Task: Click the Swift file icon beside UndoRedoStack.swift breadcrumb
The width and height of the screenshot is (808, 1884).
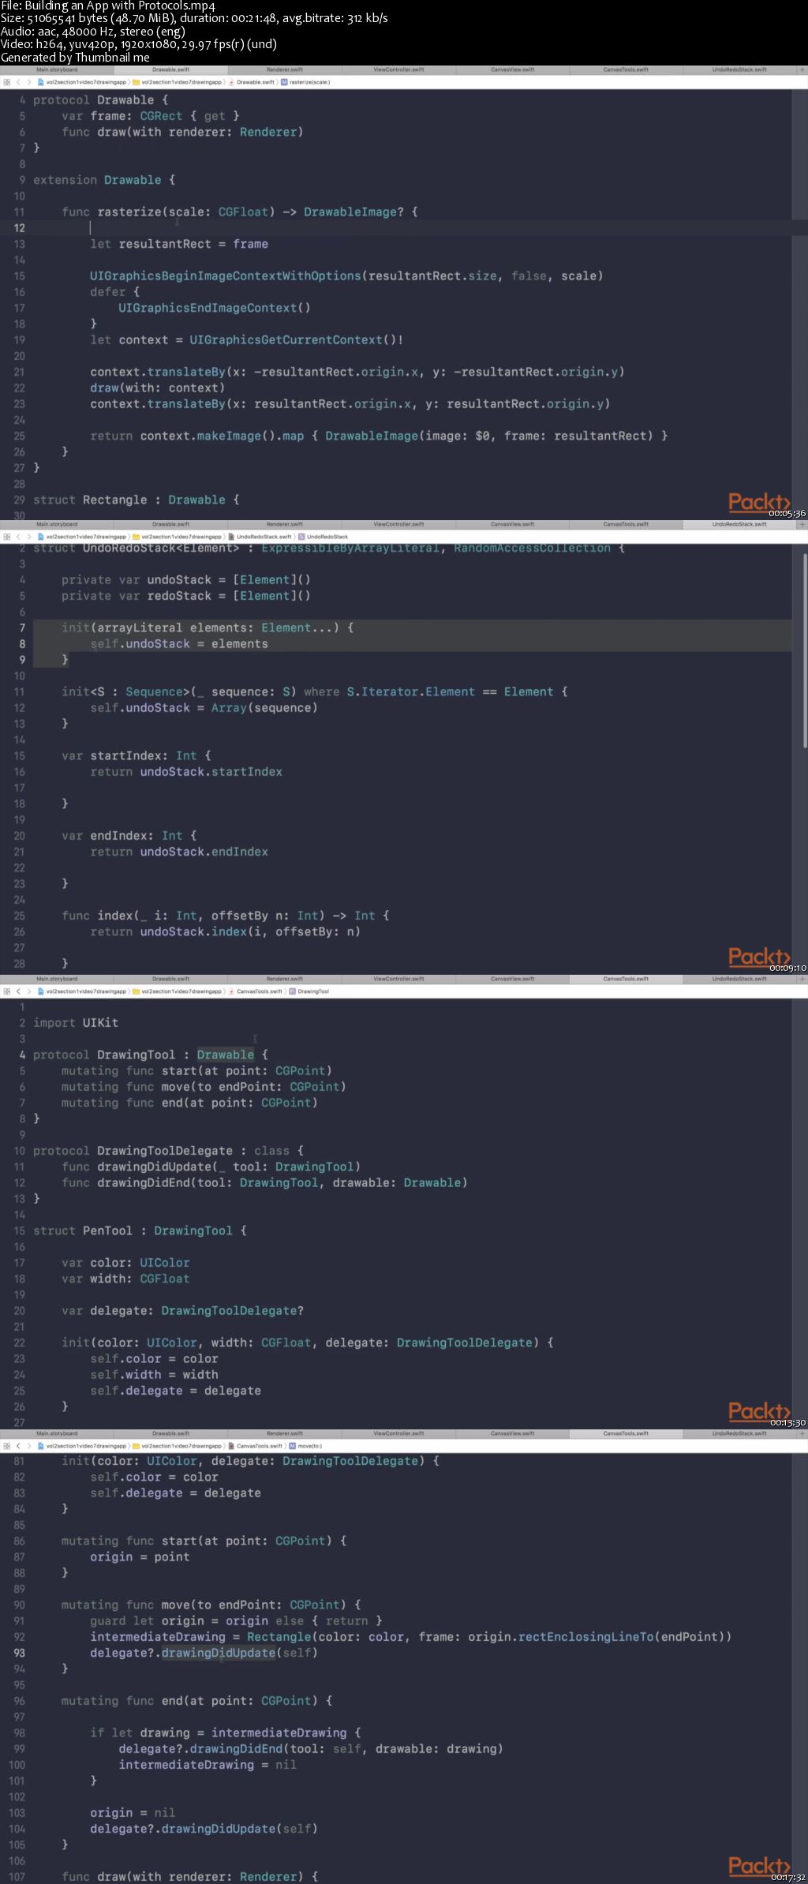Action: pyautogui.click(x=232, y=537)
